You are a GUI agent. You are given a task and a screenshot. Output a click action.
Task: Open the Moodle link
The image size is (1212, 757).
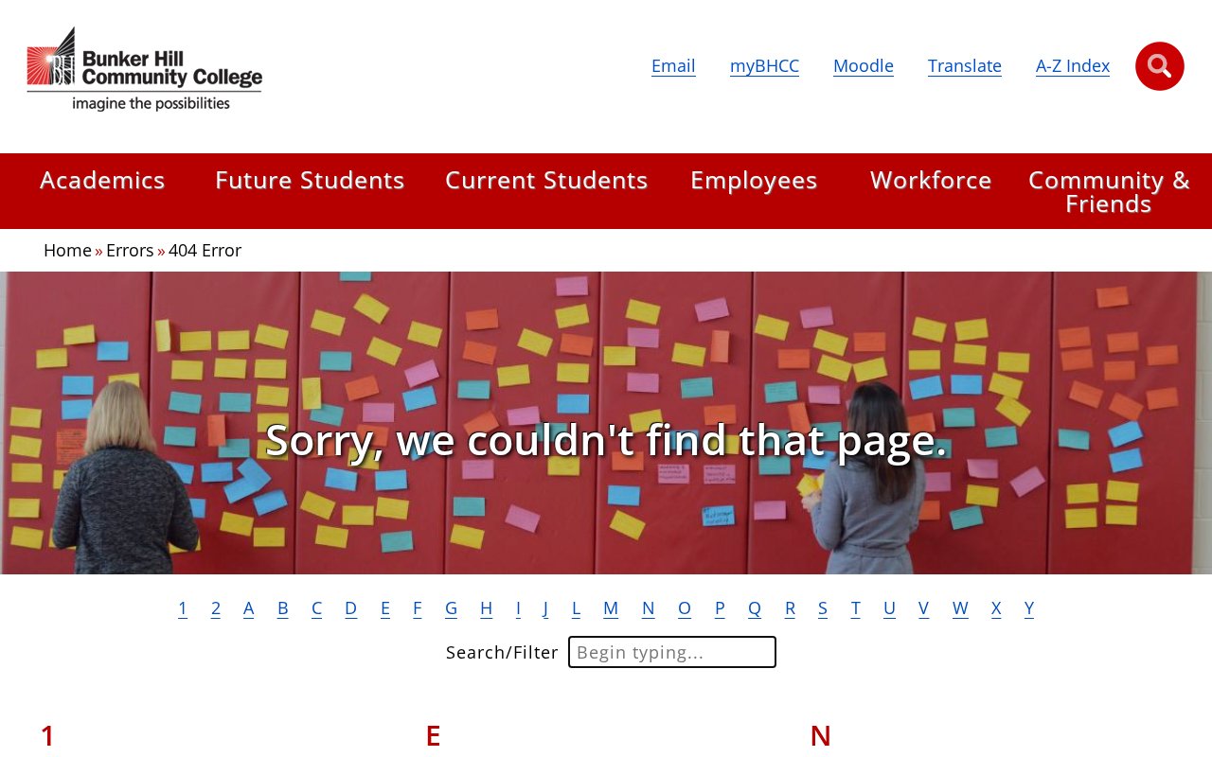click(864, 66)
